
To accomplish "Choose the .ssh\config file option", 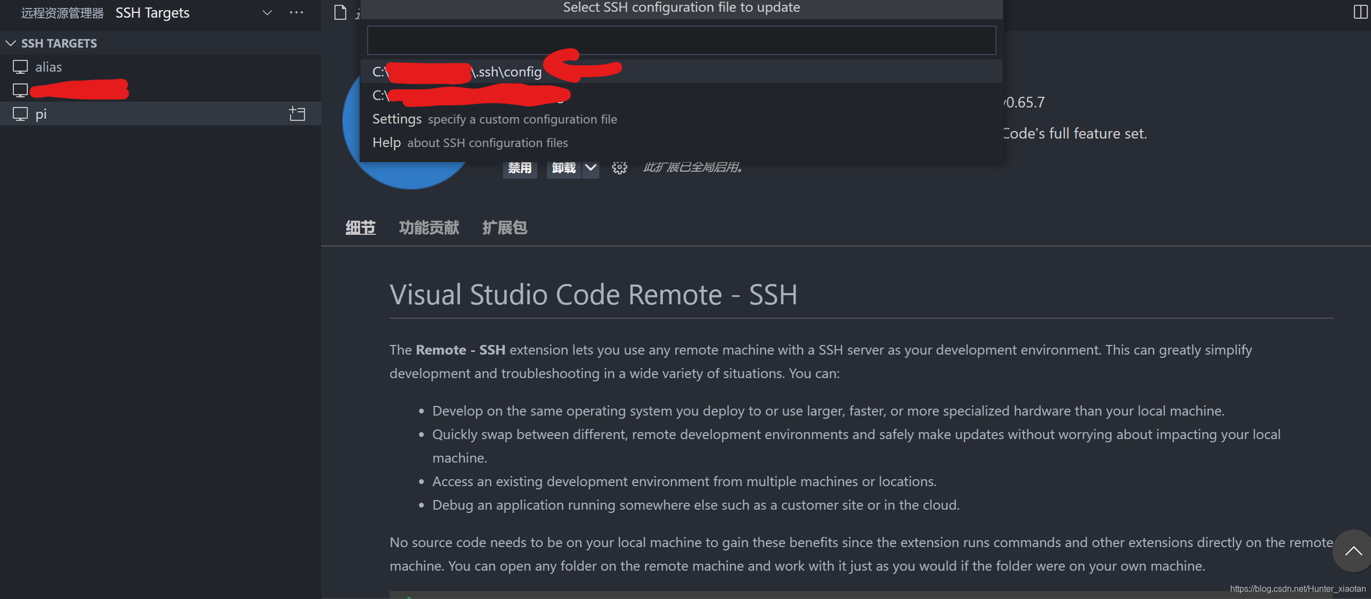I will pos(681,71).
